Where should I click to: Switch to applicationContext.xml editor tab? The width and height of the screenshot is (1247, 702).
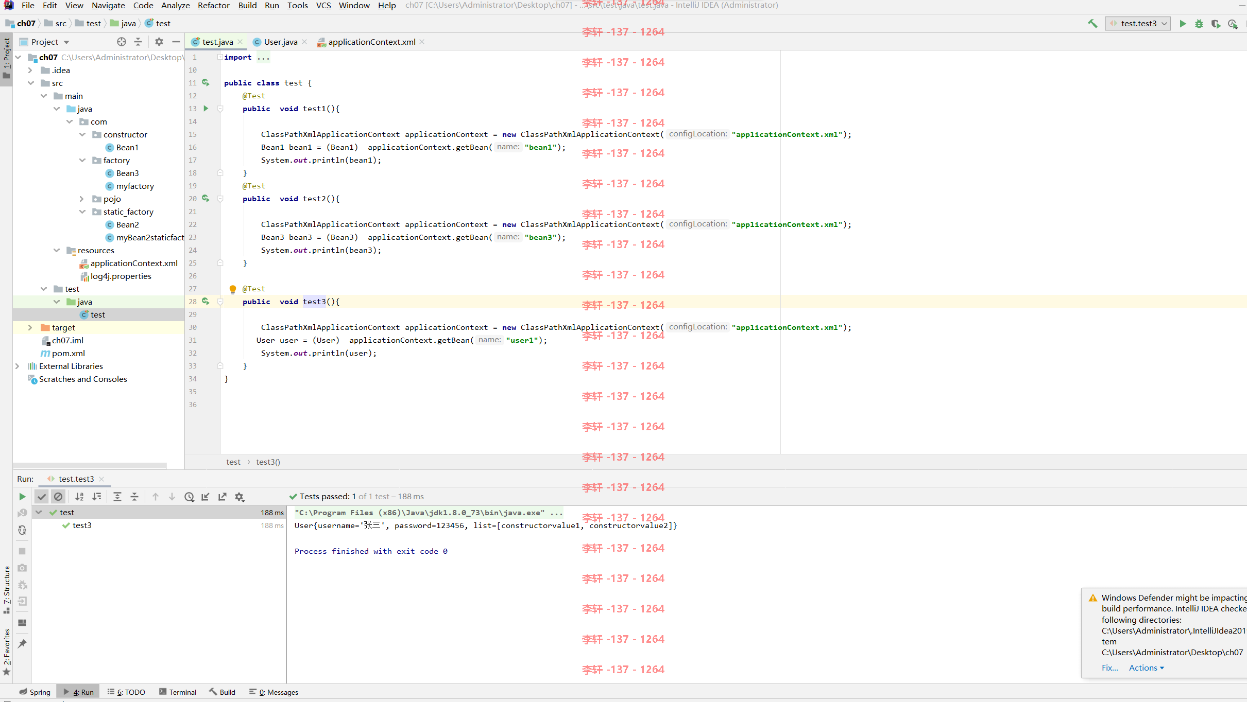click(x=372, y=42)
